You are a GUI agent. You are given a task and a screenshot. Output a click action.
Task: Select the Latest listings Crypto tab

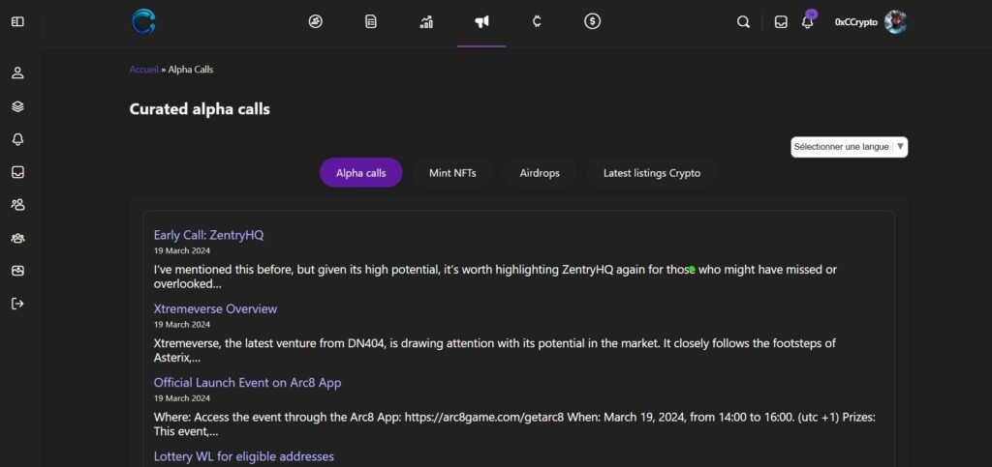click(x=652, y=173)
